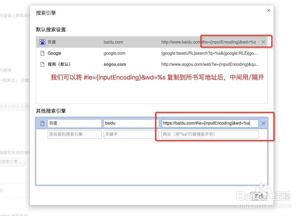The height and width of the screenshot is (216, 308).
Task: Select the Google search engine row
Action: pos(152,53)
